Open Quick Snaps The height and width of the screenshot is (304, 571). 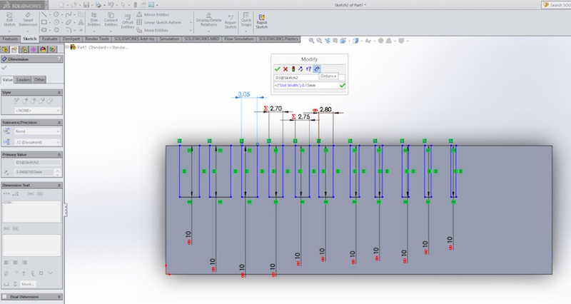246,19
